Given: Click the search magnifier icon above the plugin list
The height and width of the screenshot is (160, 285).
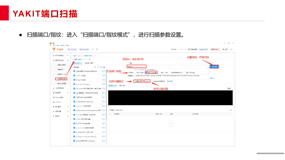Looking at the screenshot, I should click(x=98, y=67).
